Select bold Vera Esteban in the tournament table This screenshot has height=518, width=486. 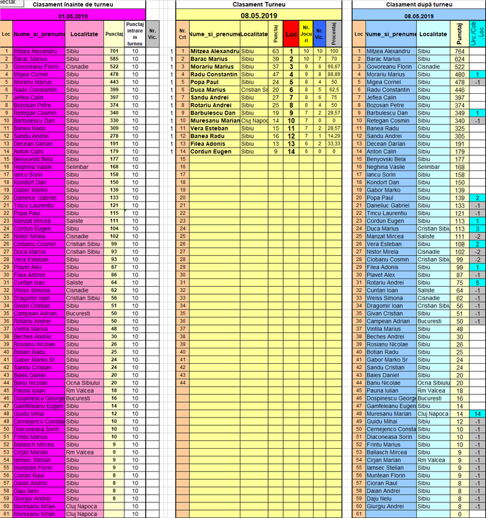214,128
